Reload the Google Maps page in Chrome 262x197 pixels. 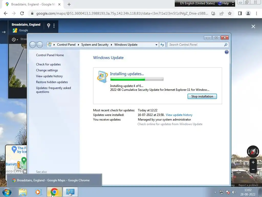point(22,13)
